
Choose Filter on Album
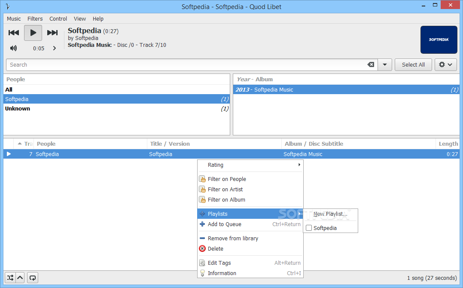250,200
